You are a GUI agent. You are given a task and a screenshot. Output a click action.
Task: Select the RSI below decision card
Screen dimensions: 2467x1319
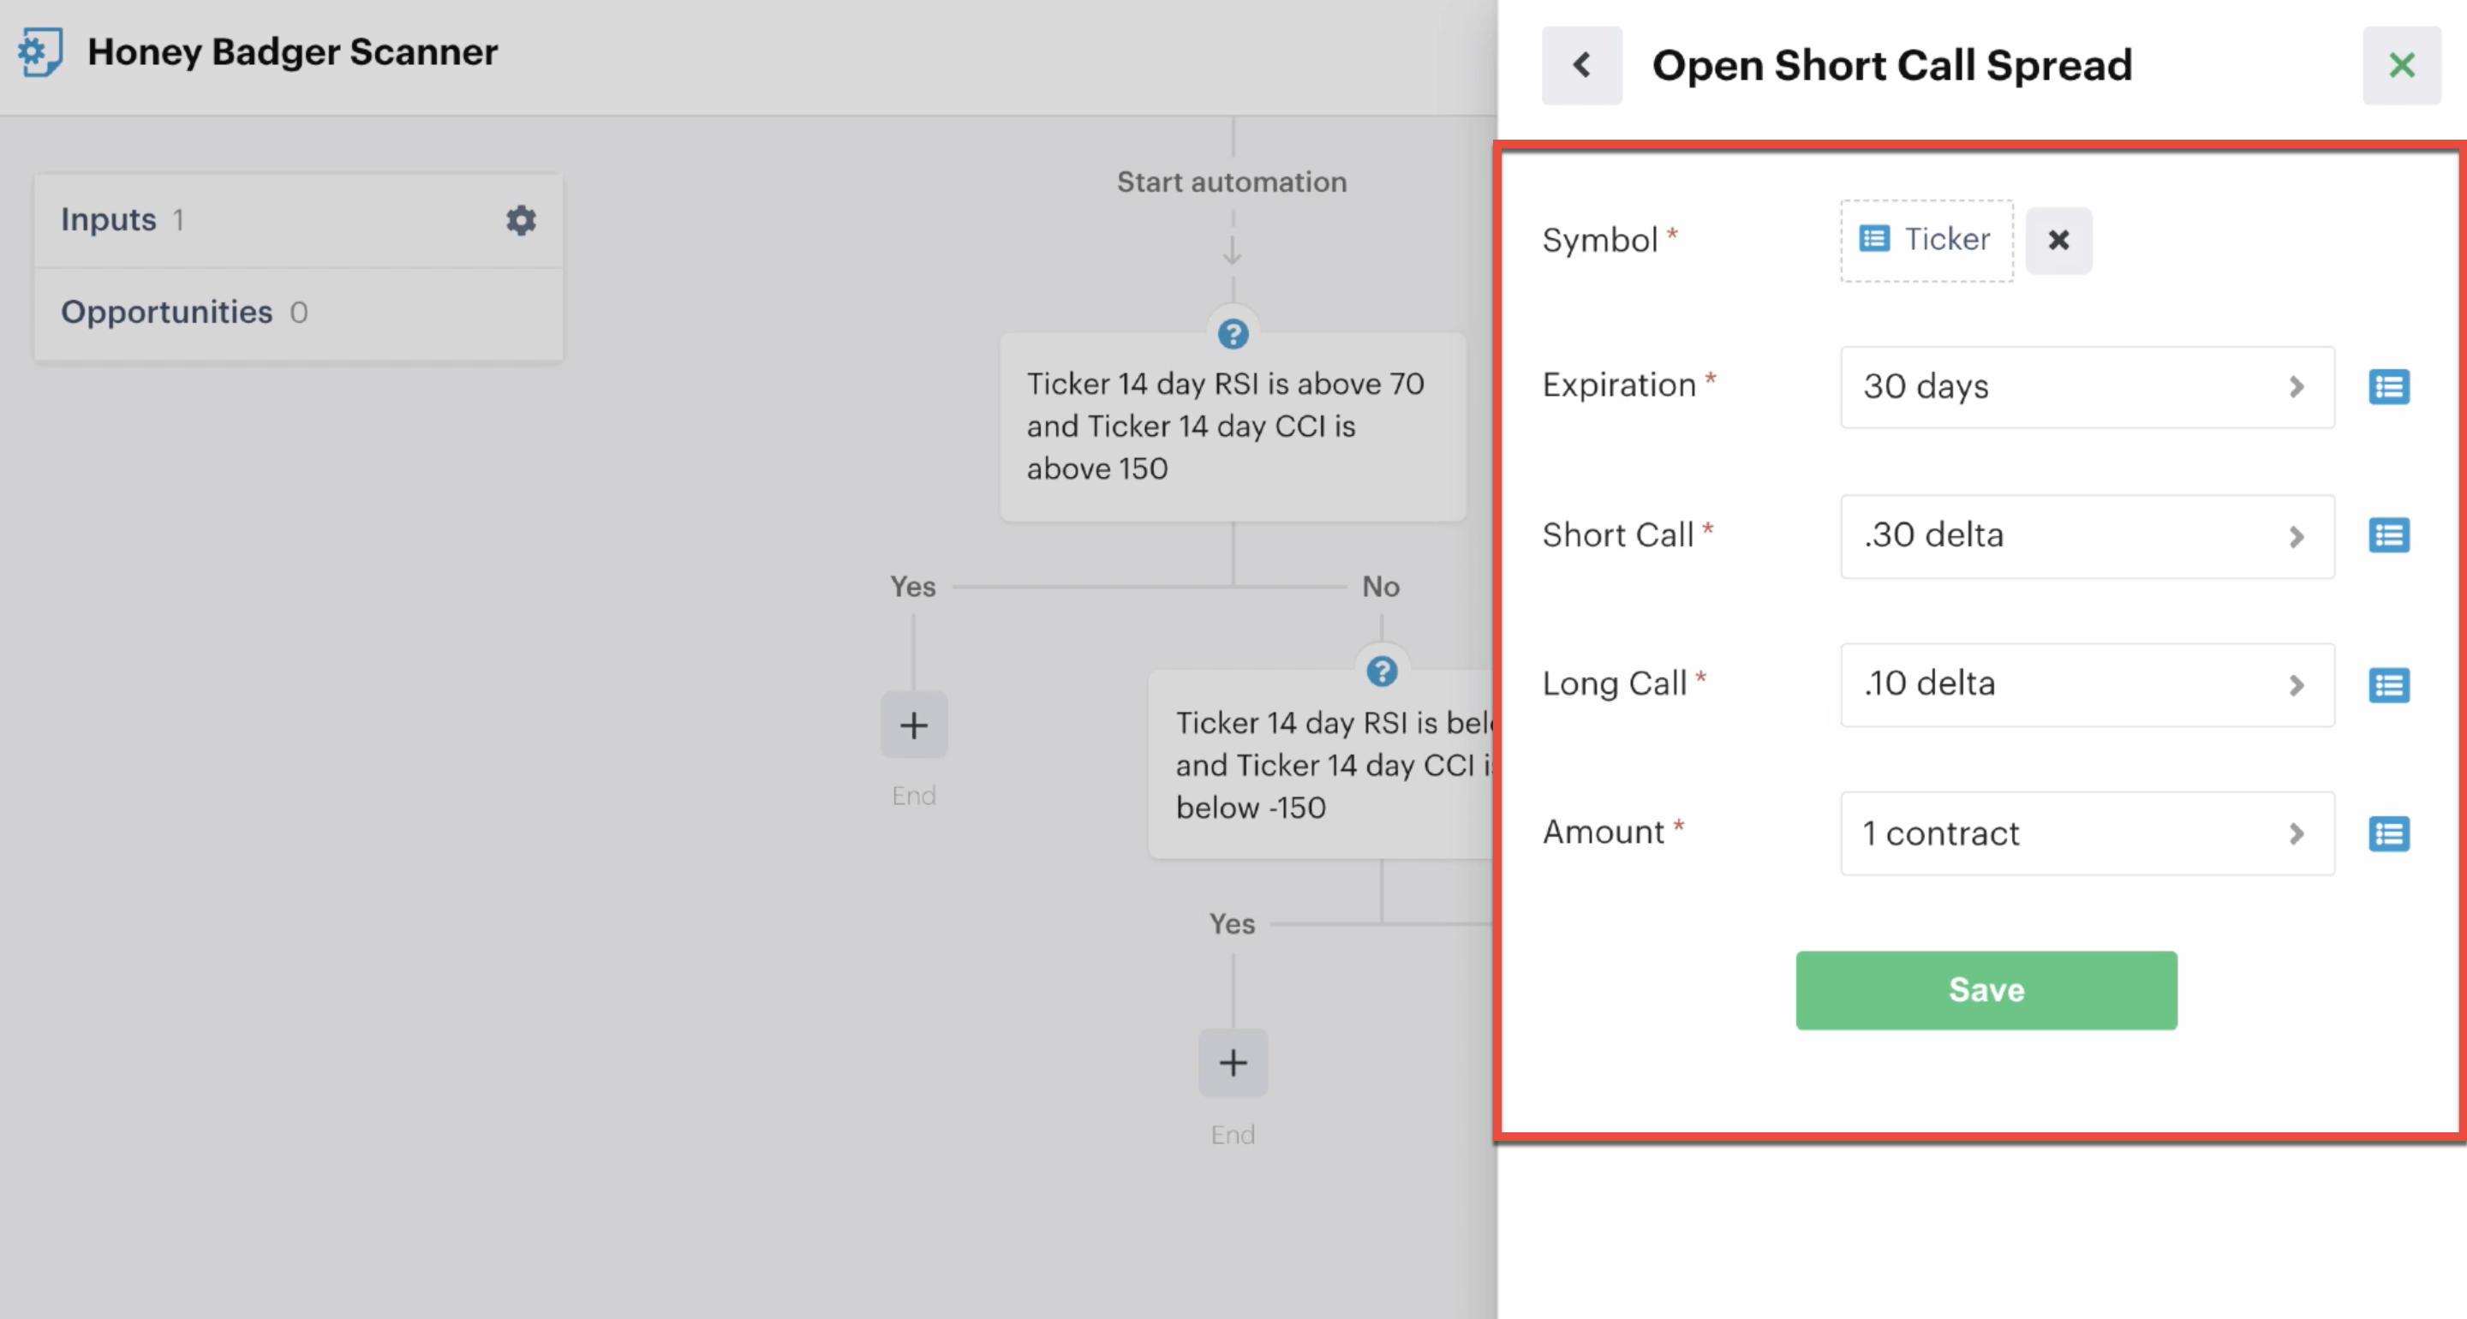point(1323,764)
